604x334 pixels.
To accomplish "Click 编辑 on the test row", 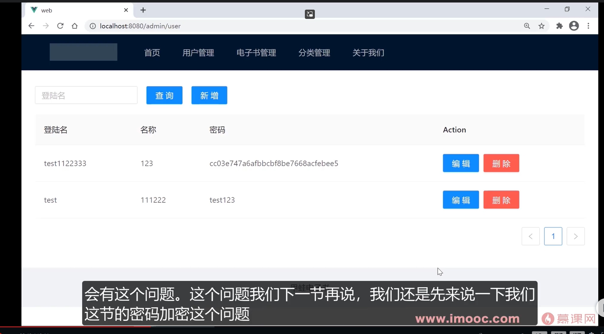I will (x=460, y=199).
